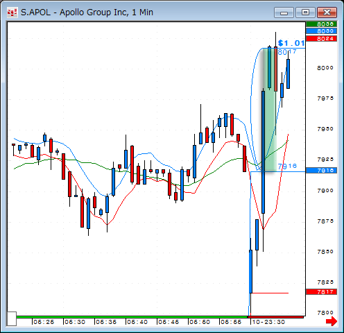Click the 10-23:30 session date label
The height and width of the screenshot is (333, 344).
coord(268,322)
